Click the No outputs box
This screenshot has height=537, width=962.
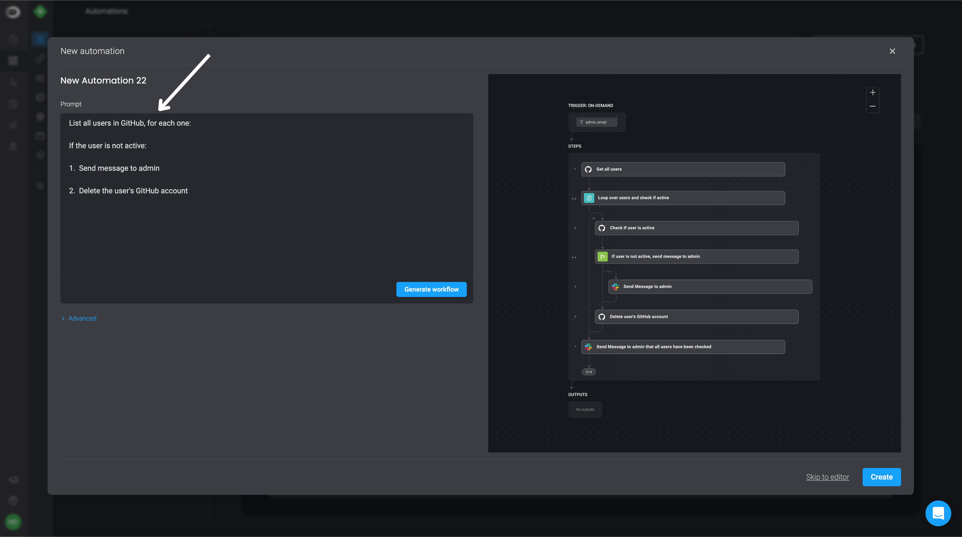585,409
